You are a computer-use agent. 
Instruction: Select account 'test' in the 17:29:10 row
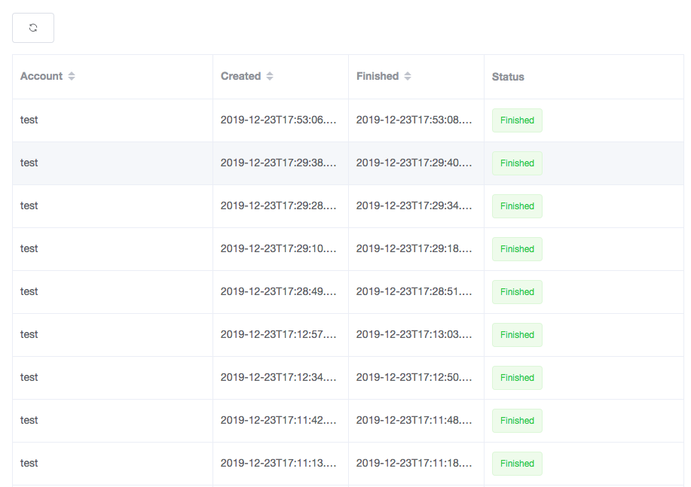(29, 249)
